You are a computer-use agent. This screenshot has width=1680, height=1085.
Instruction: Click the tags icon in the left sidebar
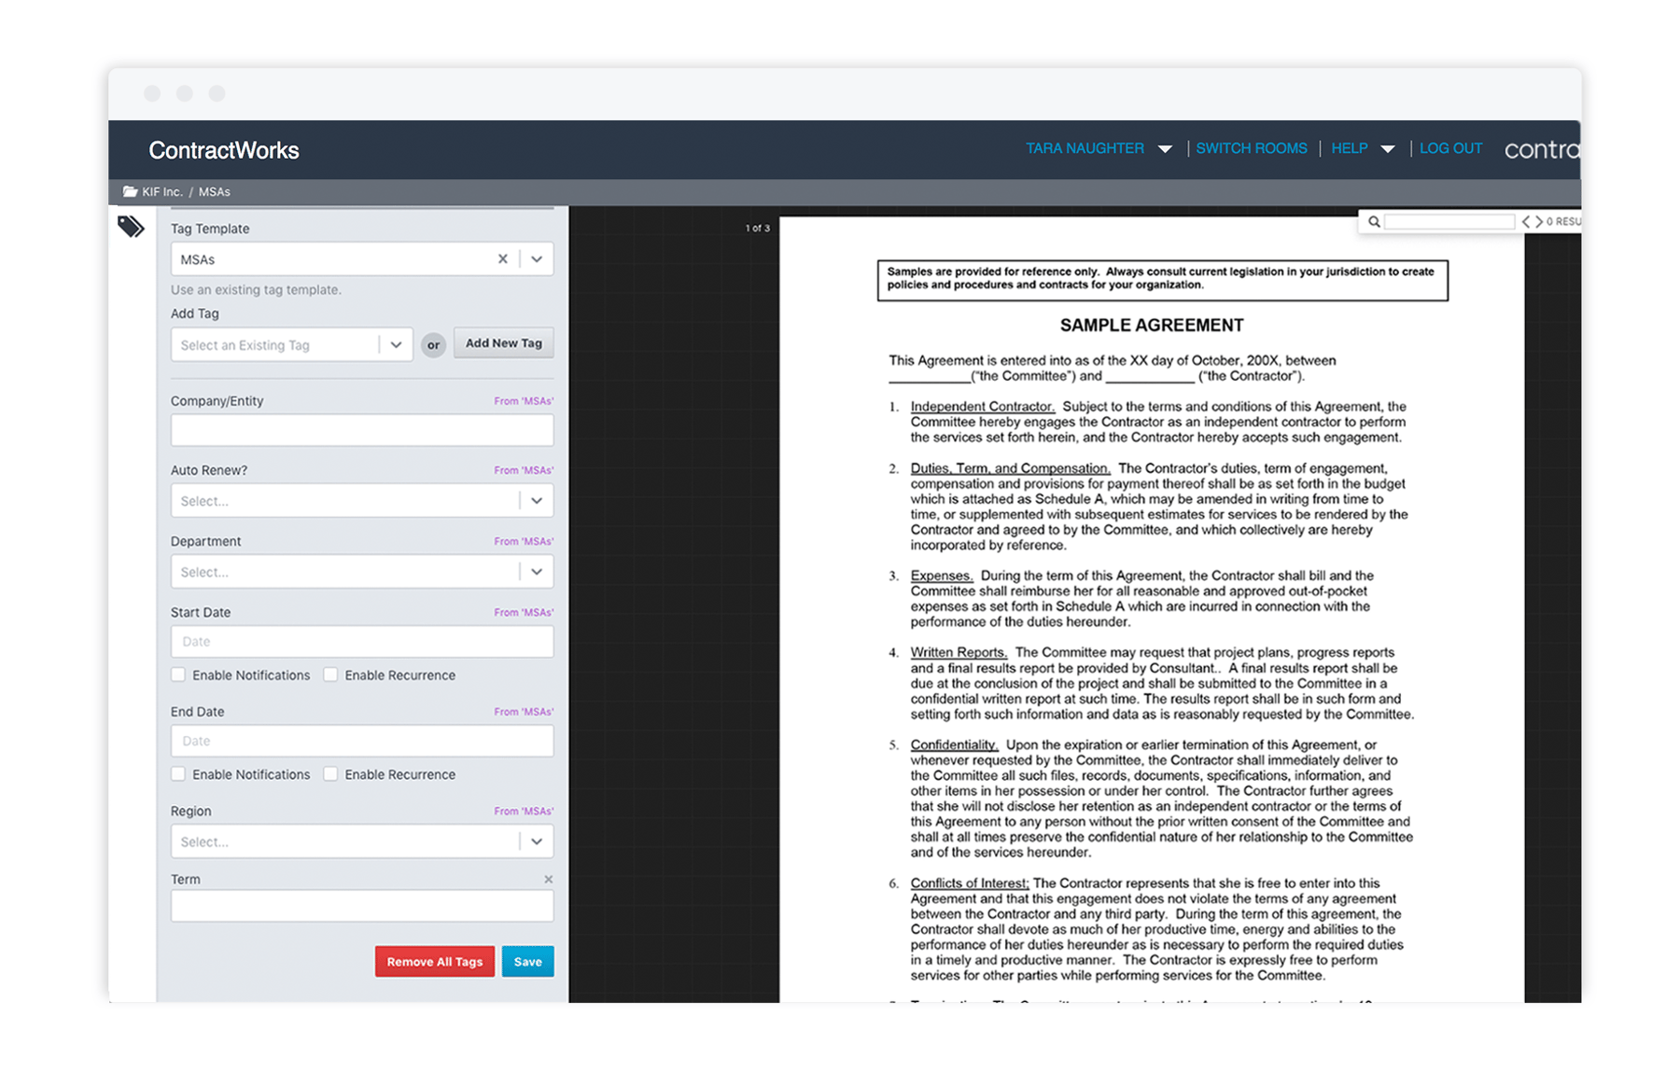tap(131, 226)
